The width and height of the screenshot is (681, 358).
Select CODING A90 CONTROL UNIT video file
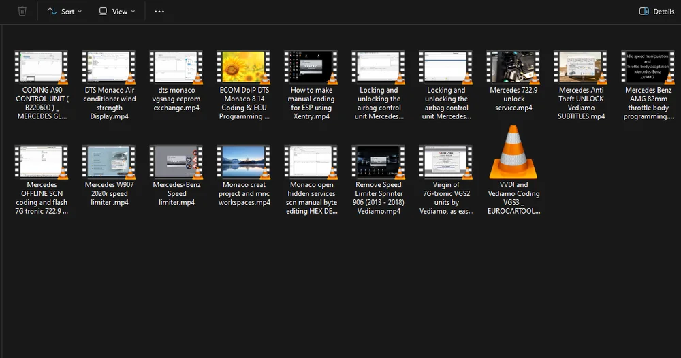[42, 67]
